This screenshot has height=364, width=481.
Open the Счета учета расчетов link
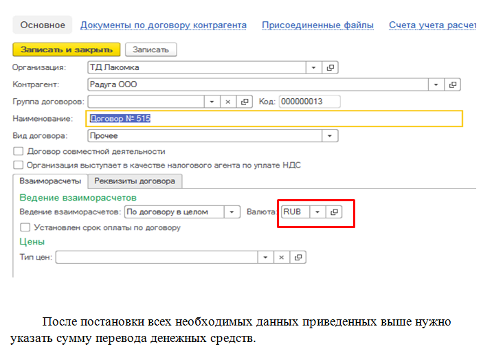[x=432, y=25]
